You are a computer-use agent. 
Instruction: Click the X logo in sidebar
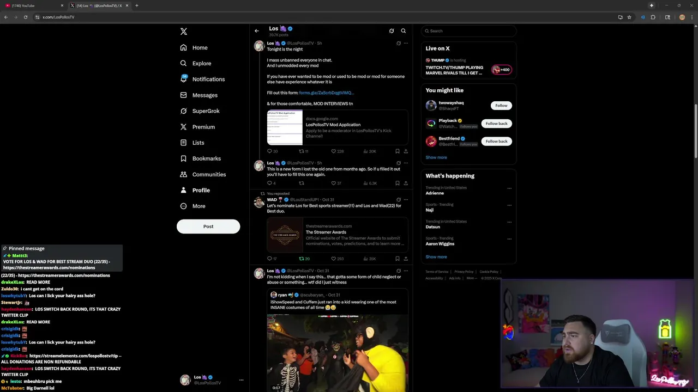(184, 32)
